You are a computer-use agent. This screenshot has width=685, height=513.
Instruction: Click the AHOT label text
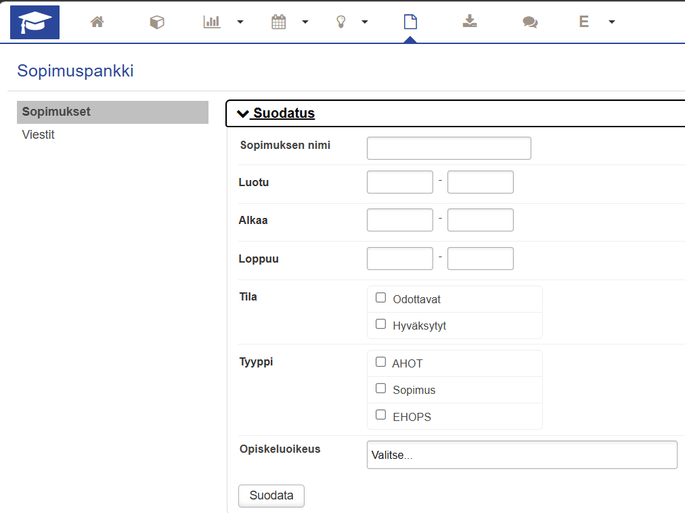(407, 363)
